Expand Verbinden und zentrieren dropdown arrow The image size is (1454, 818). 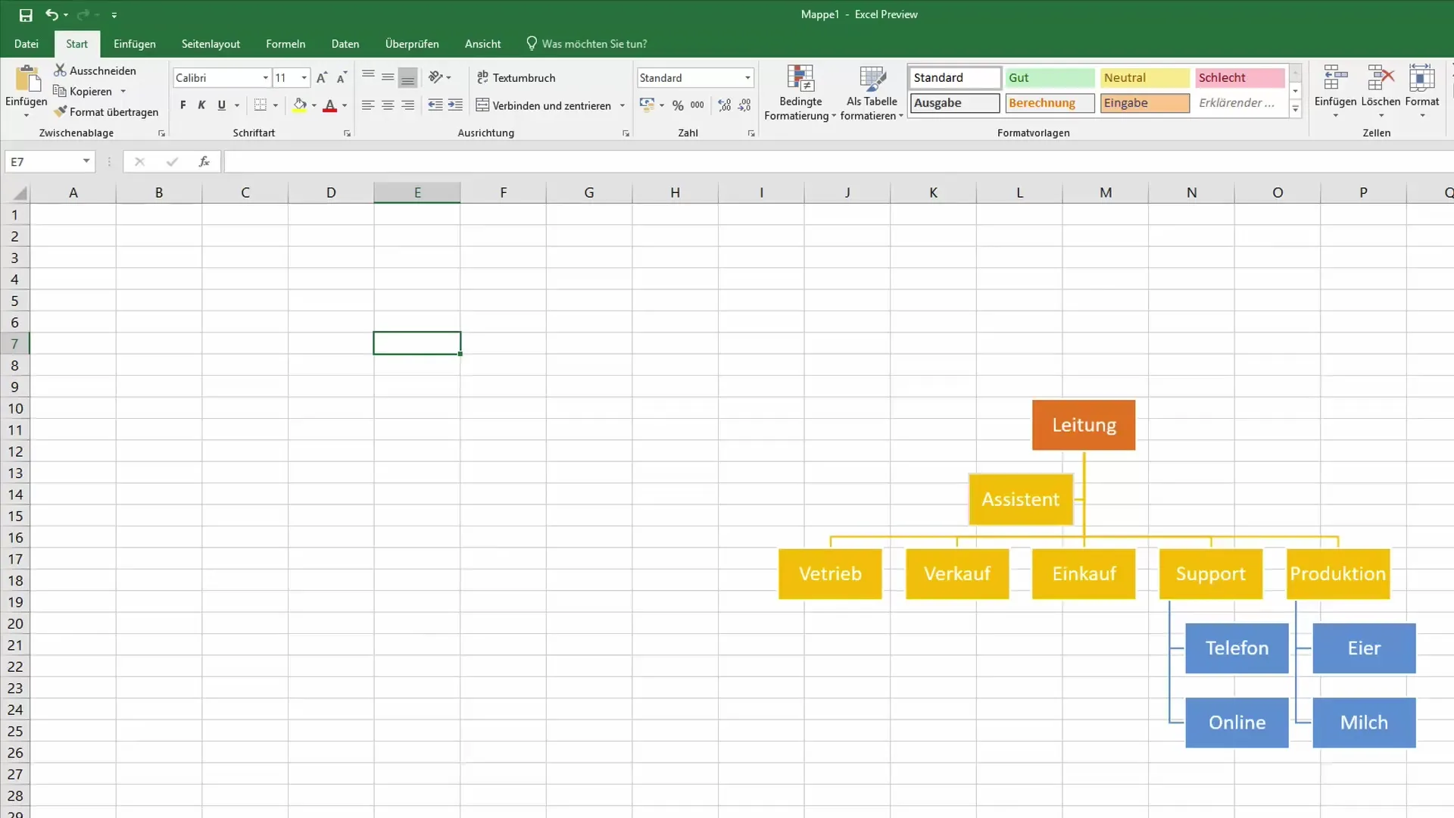[x=622, y=106]
